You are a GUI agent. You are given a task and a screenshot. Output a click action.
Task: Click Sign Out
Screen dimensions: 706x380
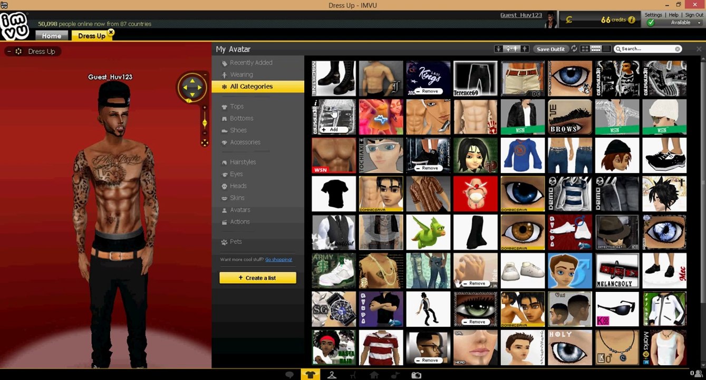694,15
